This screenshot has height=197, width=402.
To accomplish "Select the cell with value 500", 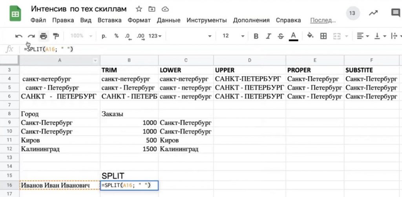I will pos(129,140).
